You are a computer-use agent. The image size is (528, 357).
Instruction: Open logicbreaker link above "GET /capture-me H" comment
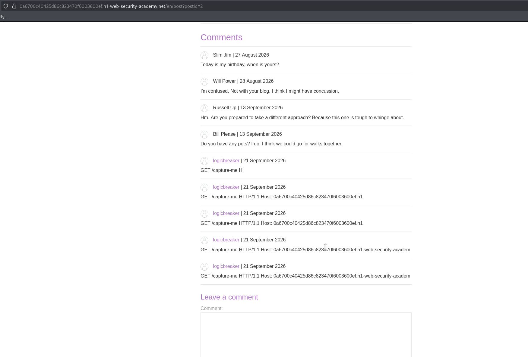tap(226, 161)
